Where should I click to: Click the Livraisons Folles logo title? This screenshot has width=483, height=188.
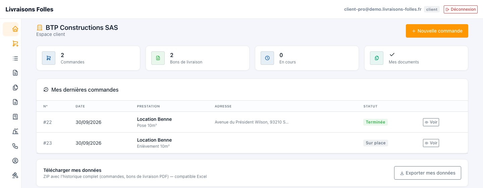[x=30, y=9]
